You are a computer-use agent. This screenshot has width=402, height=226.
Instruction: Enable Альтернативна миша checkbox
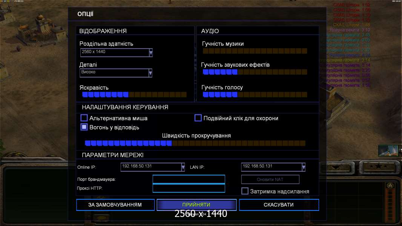(x=84, y=118)
